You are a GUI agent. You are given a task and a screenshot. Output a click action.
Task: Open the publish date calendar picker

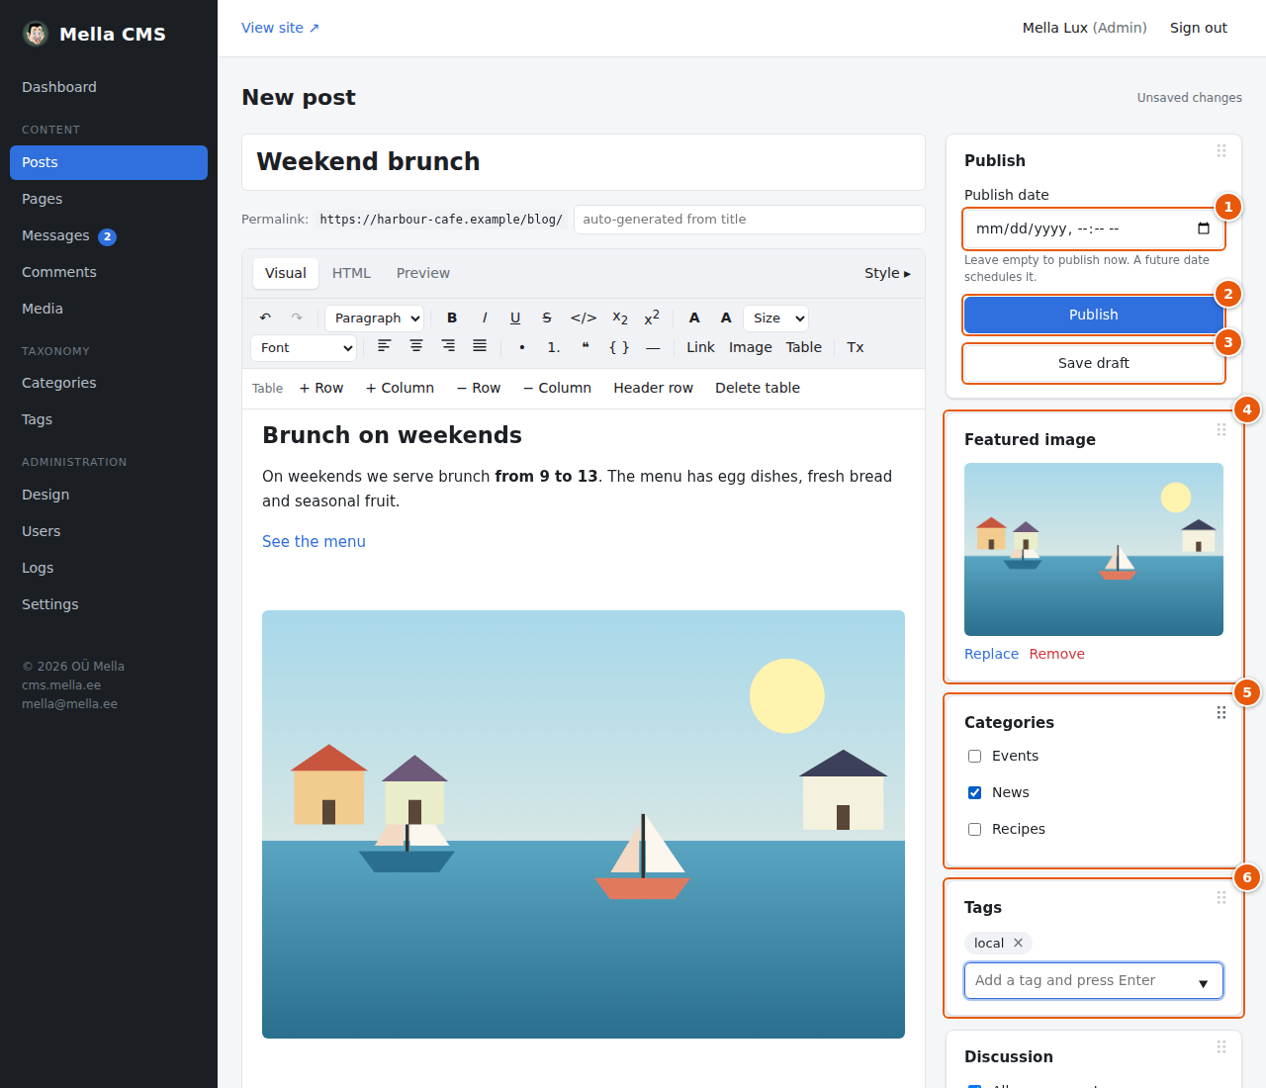pyautogui.click(x=1204, y=228)
